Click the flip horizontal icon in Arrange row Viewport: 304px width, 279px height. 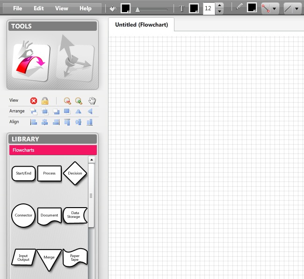coord(79,111)
